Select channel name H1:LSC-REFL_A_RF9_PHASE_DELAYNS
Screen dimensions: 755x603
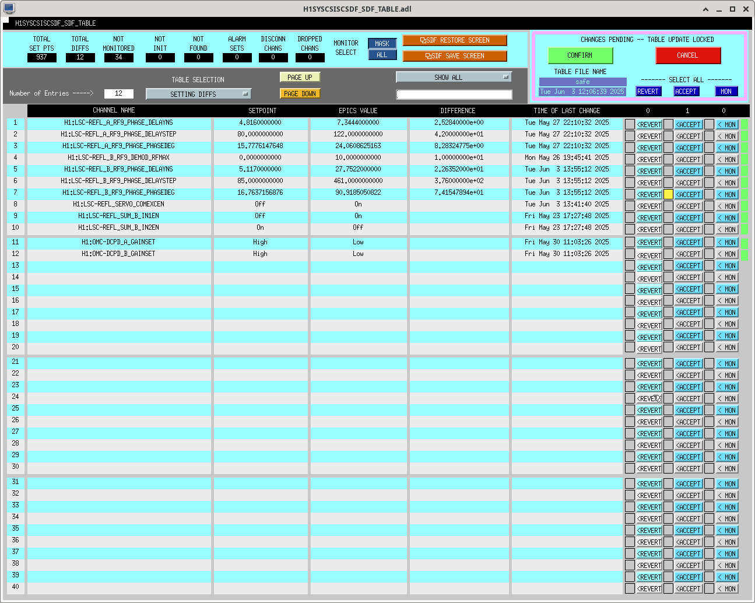pyautogui.click(x=119, y=122)
